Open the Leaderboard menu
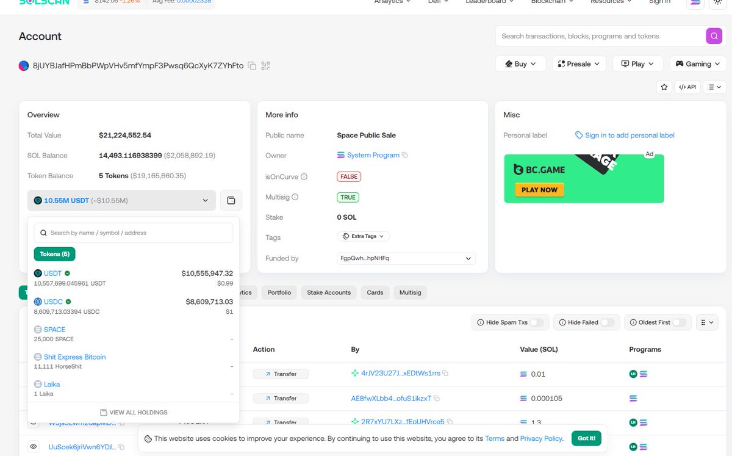Viewport: 732px width, 456px height. 490,2
